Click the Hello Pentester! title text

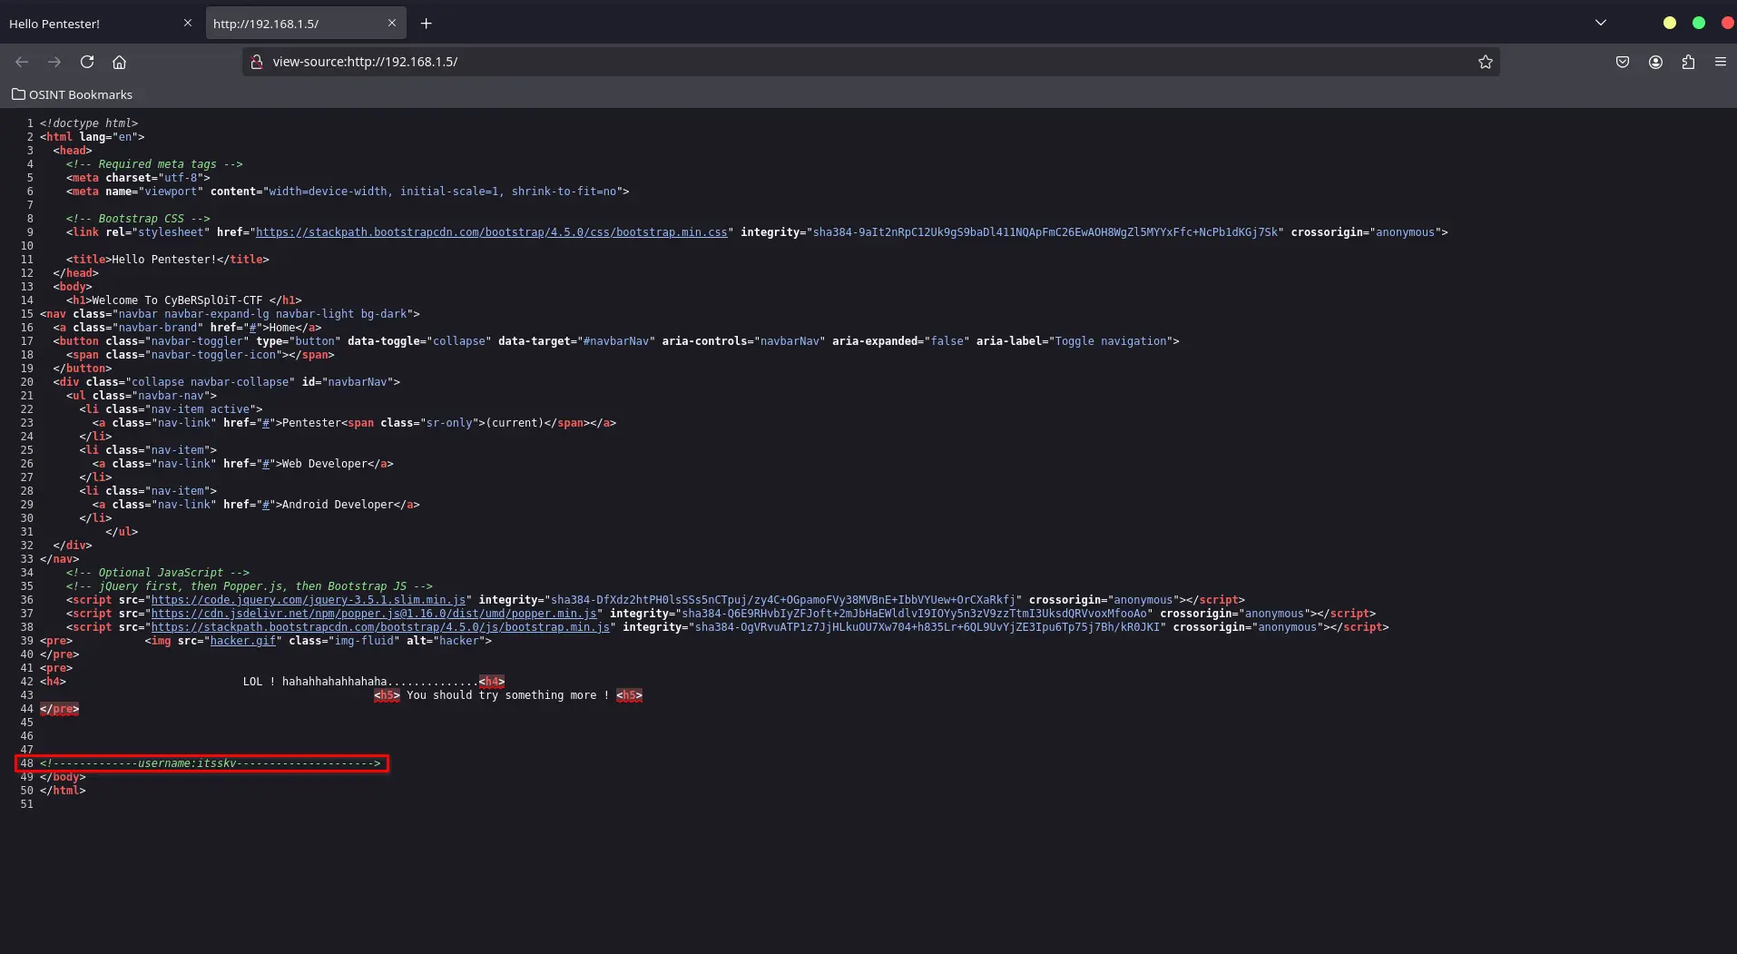[164, 260]
